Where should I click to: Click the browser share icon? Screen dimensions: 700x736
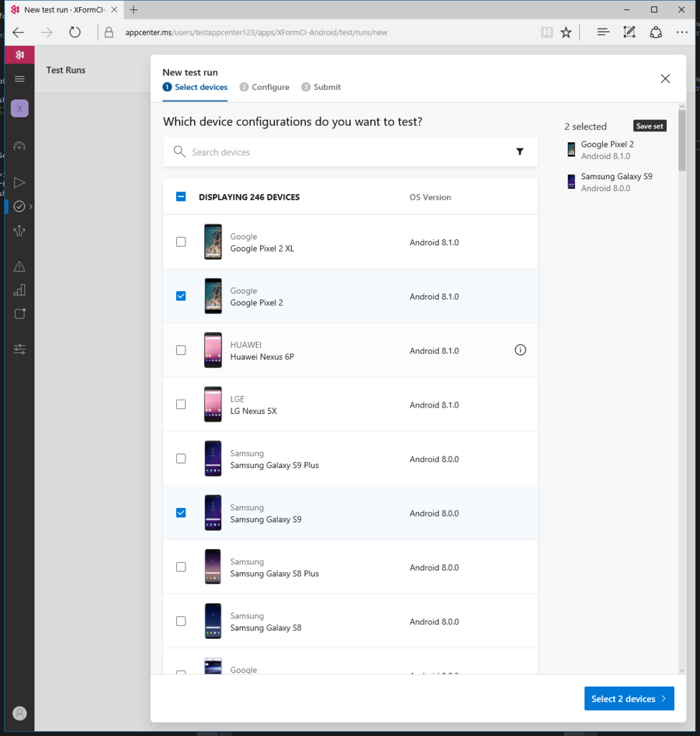pos(656,32)
